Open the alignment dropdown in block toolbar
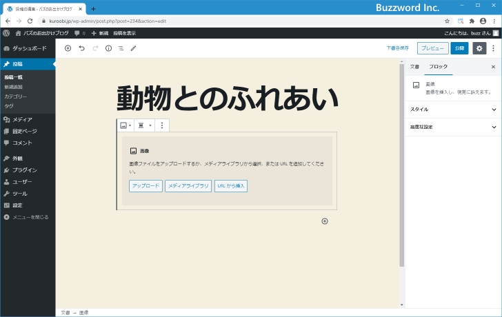The image size is (502, 317). coord(144,125)
